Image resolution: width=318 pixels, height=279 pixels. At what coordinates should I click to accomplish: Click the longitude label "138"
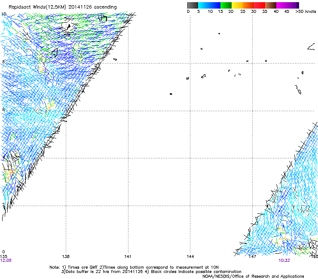(x=66, y=257)
